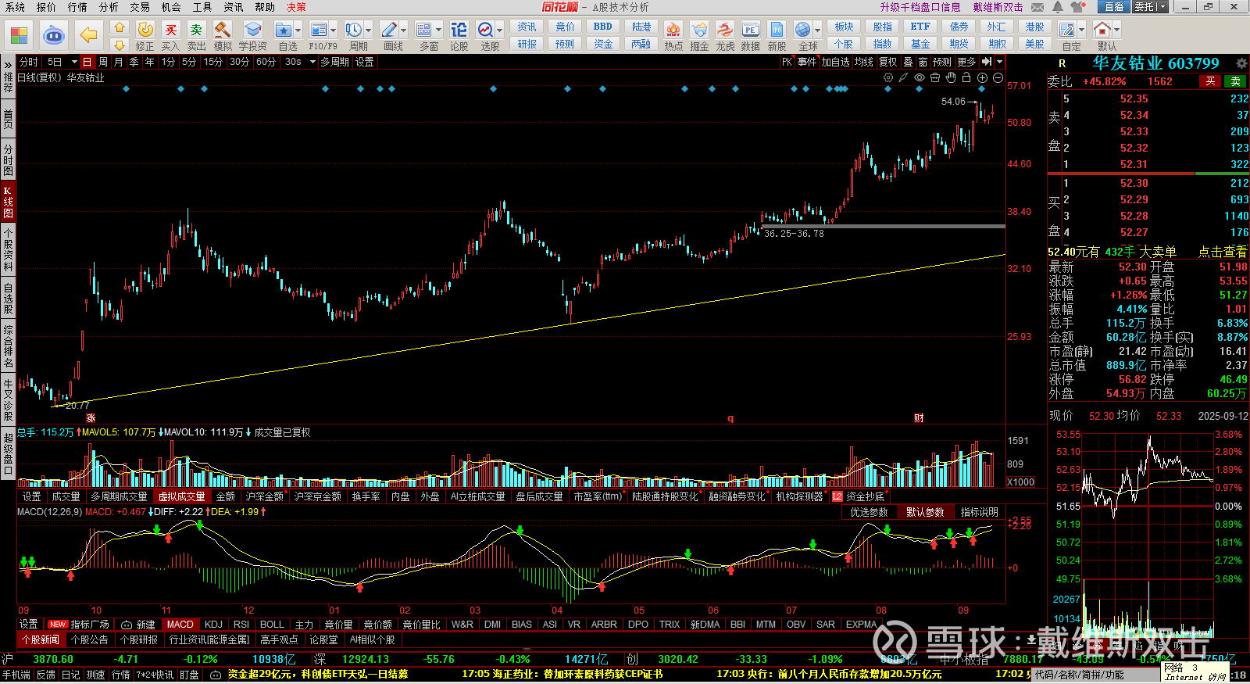Click red 买 button beside 委比

1210,81
